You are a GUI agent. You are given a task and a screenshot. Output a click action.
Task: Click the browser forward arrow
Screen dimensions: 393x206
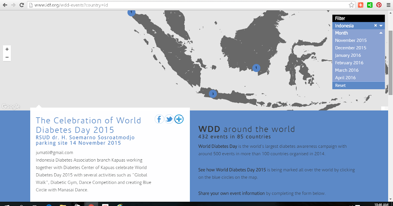(x=13, y=5)
